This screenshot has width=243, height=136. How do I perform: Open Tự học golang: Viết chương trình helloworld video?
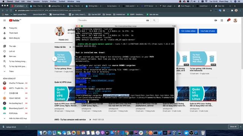coord(203,59)
